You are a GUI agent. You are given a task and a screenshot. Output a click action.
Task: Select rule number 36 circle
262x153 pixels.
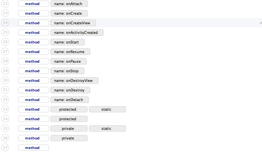(x=5, y=138)
